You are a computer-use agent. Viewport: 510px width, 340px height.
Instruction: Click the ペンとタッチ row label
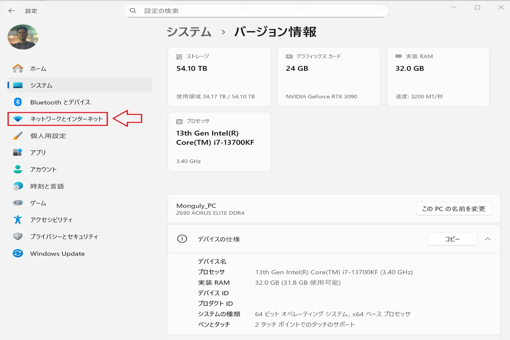(x=214, y=324)
